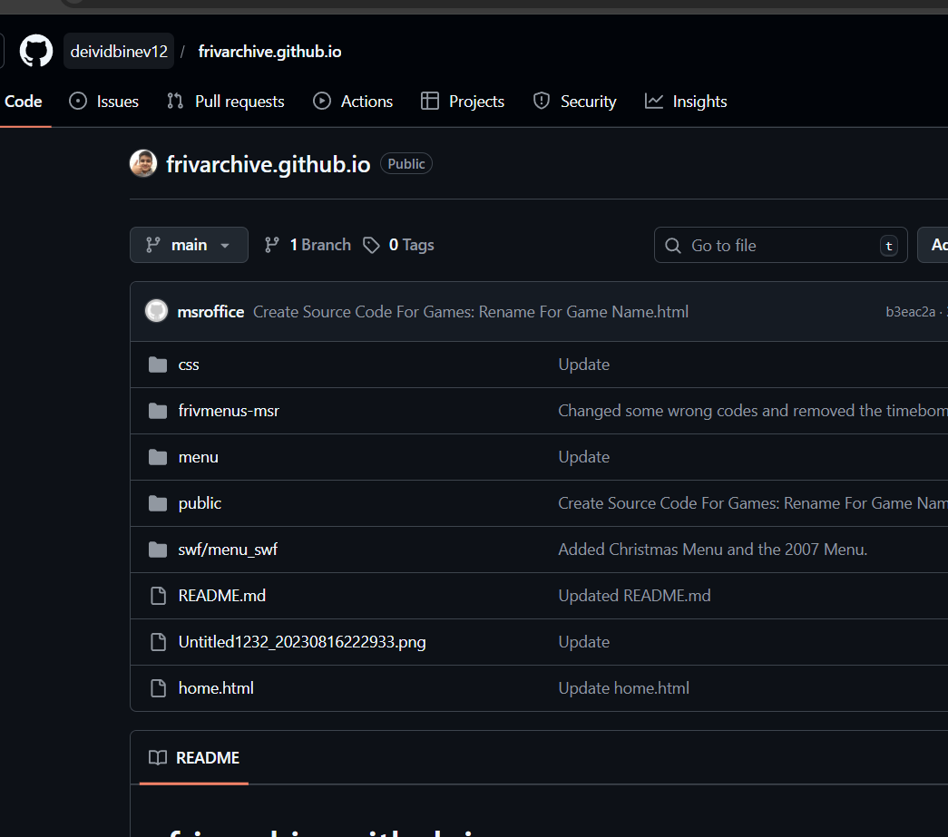
Task: Open the deividbinev12 user profile link
Action: point(119,52)
